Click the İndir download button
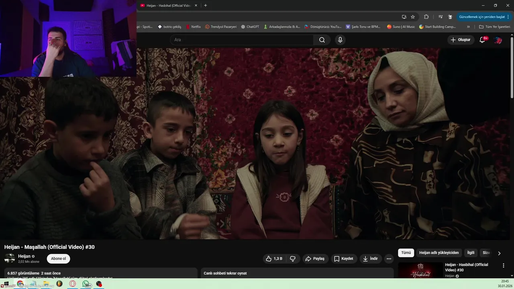The height and width of the screenshot is (289, 514). point(370,258)
